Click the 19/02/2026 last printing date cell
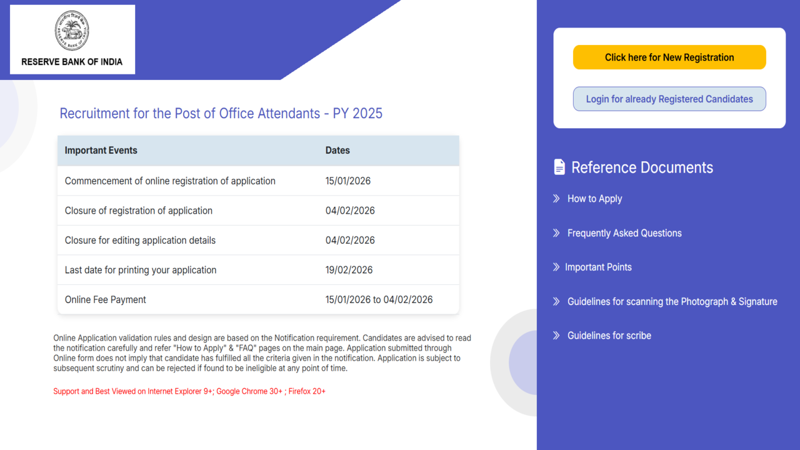 [349, 270]
